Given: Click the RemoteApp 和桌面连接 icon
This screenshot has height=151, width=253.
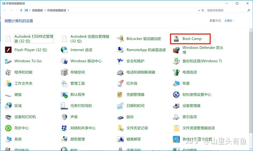Looking at the screenshot, I should (x=121, y=50).
